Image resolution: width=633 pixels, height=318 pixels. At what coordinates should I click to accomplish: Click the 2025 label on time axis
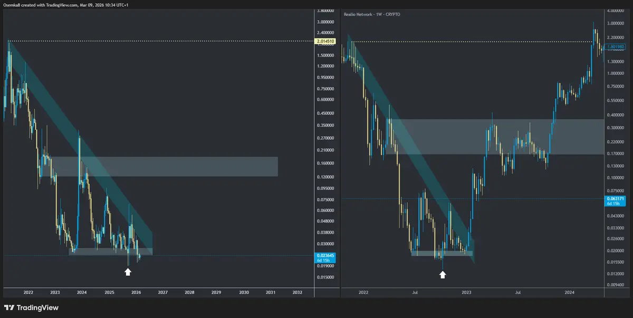click(109, 292)
